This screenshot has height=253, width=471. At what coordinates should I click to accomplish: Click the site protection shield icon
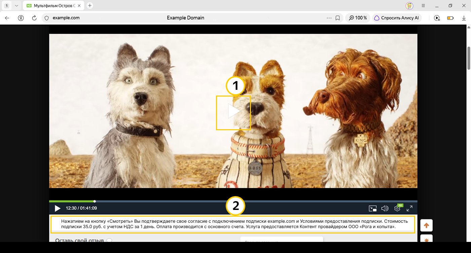click(47, 18)
